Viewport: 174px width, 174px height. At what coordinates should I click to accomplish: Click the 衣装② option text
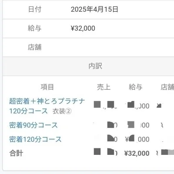(62, 111)
